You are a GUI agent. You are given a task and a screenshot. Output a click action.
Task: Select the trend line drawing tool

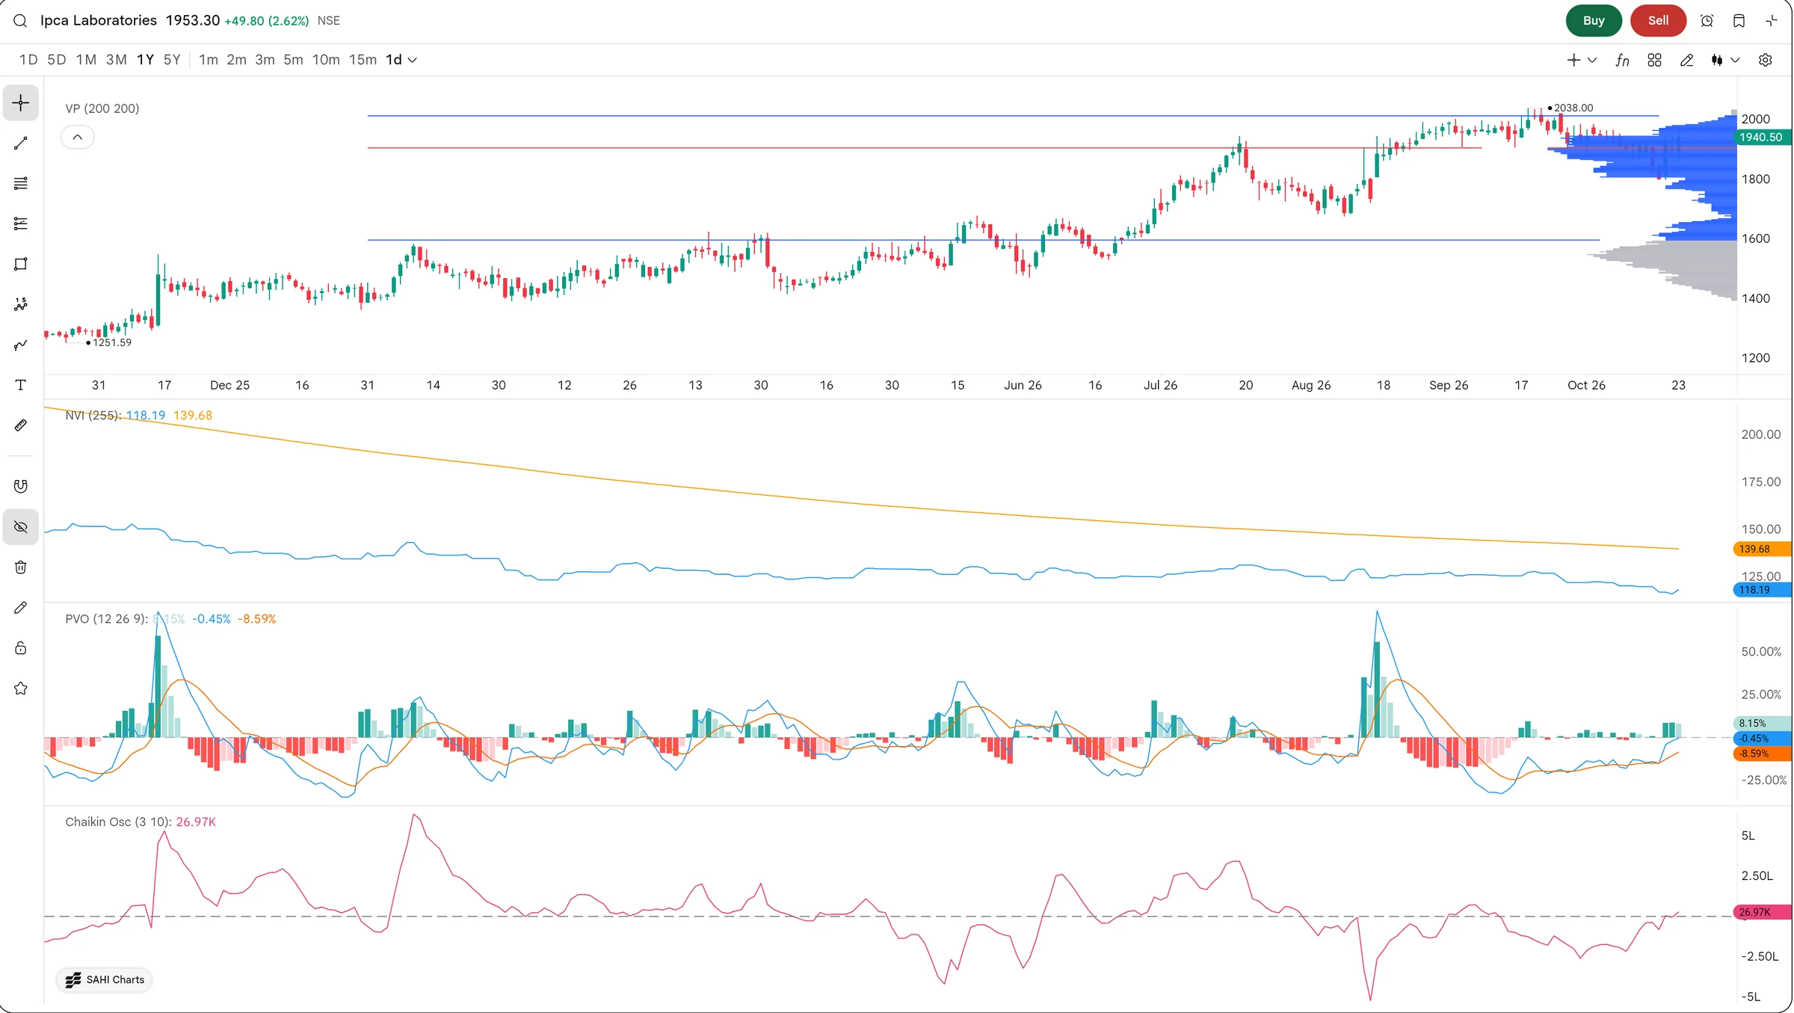(21, 143)
